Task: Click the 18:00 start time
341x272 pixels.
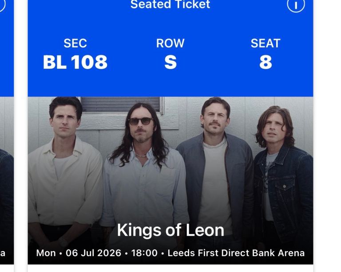Action: coord(145,253)
